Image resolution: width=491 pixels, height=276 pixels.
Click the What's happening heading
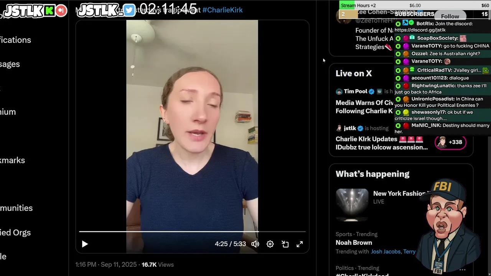pos(372,174)
